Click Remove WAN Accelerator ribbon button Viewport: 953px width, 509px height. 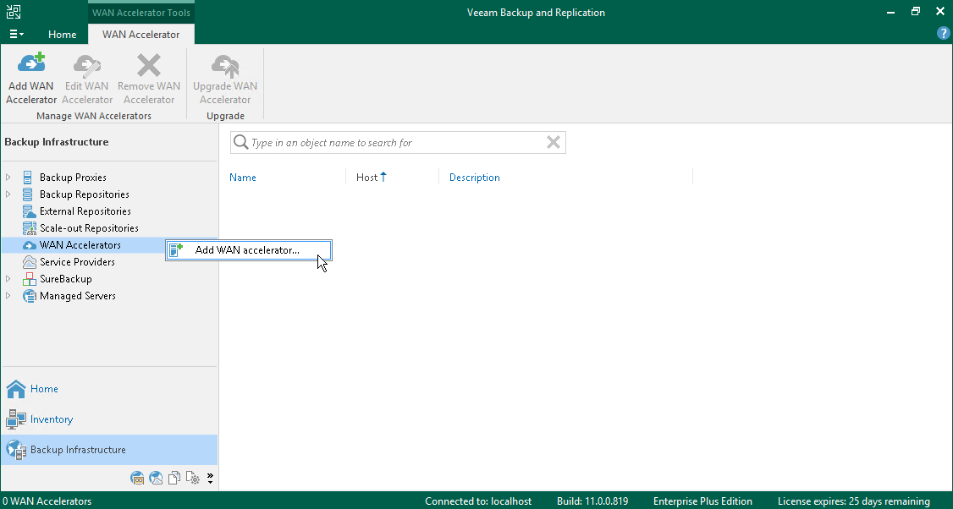click(149, 79)
